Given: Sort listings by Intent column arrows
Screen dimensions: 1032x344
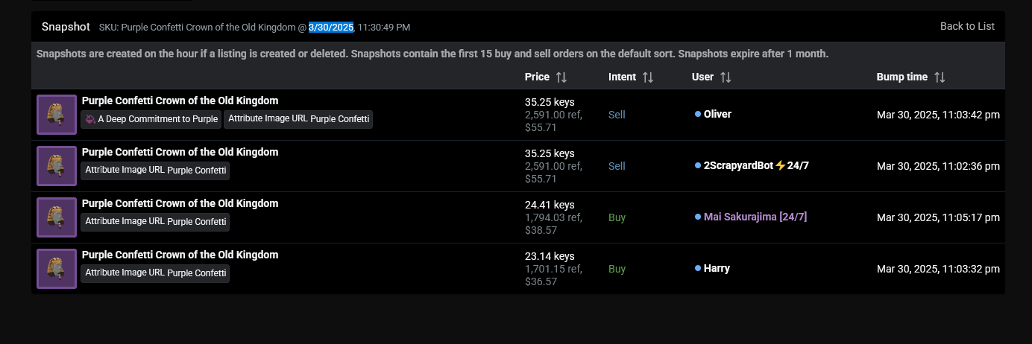Looking at the screenshot, I should pos(648,77).
